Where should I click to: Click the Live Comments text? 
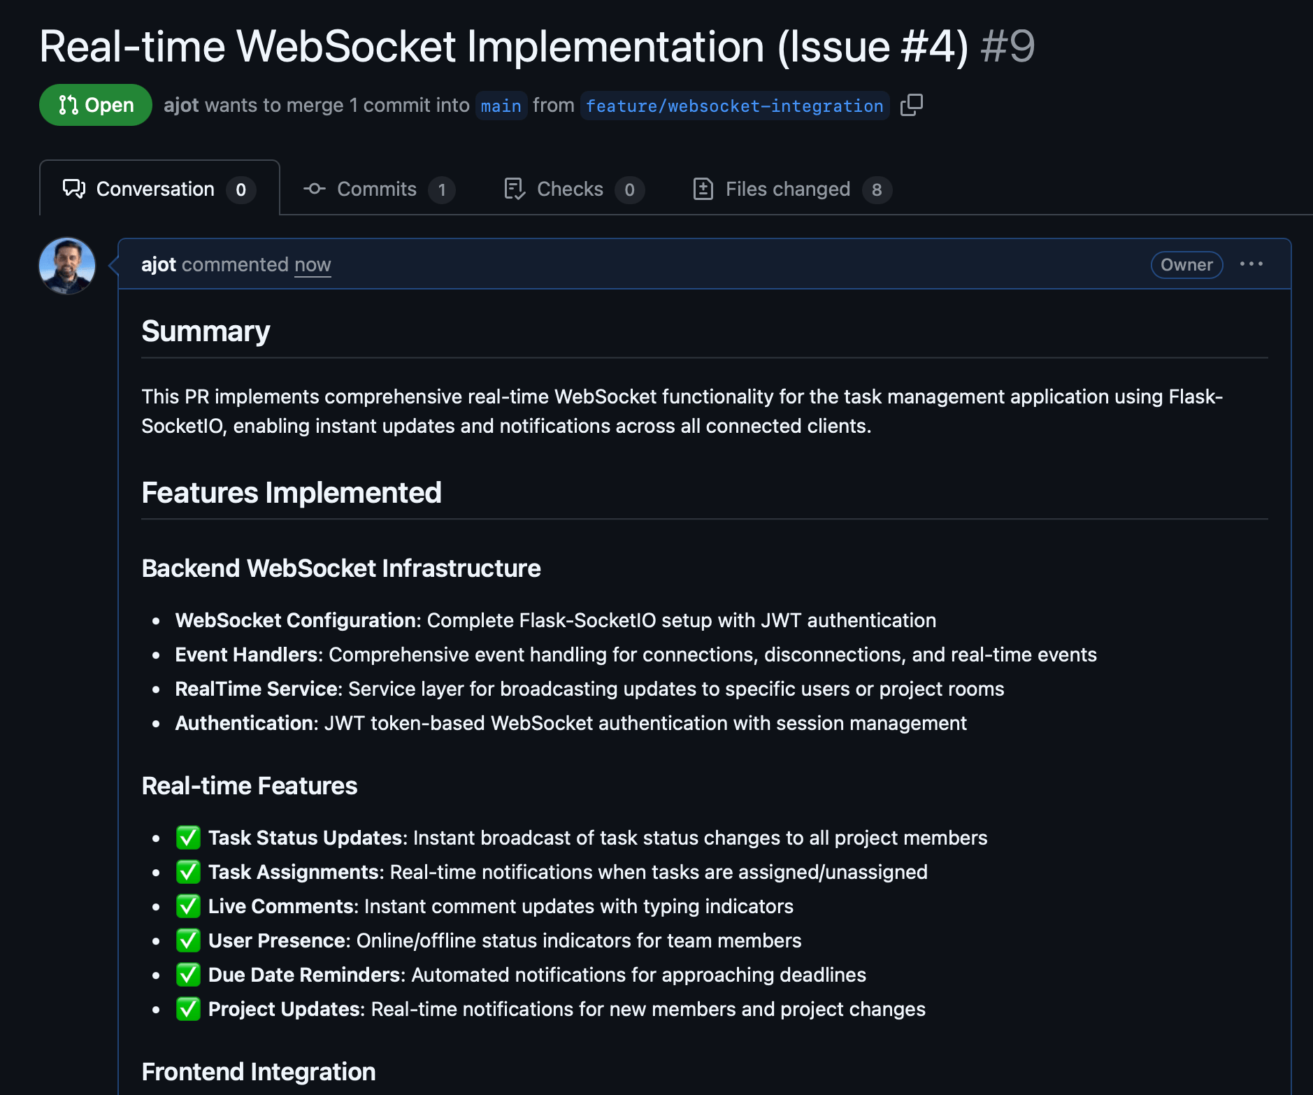[x=501, y=906]
